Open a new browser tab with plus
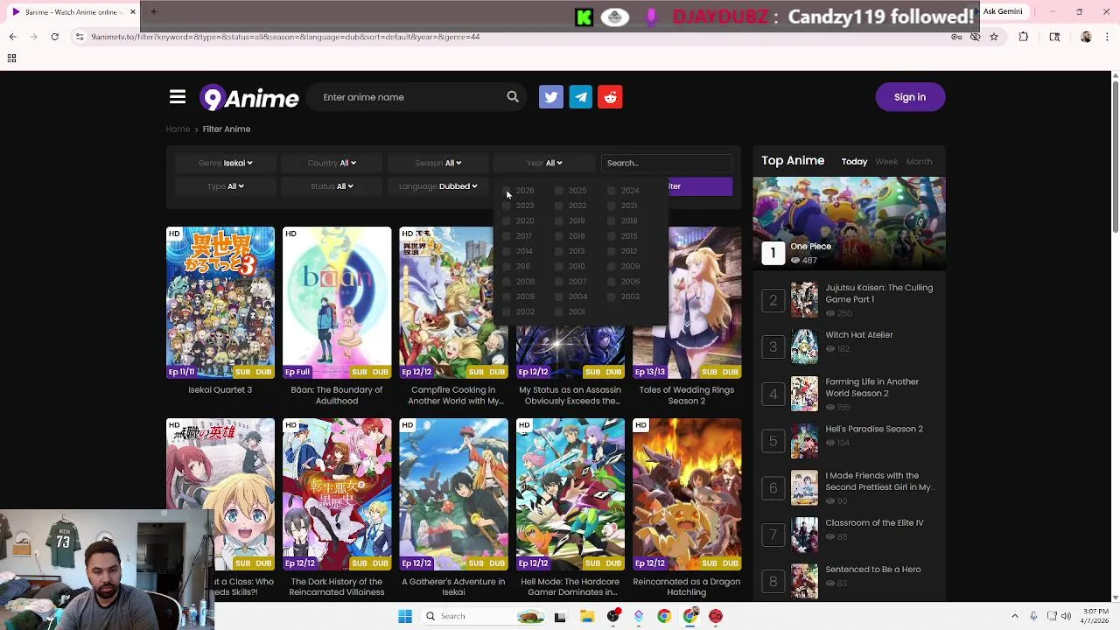The image size is (1120, 630). [153, 12]
